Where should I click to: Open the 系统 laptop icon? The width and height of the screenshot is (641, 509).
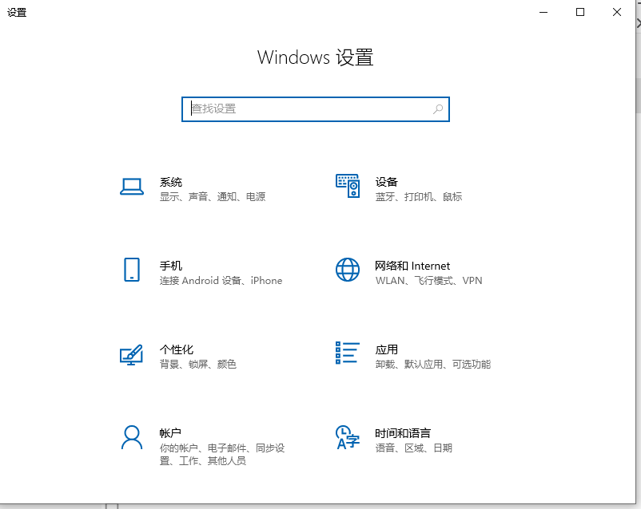tap(132, 187)
